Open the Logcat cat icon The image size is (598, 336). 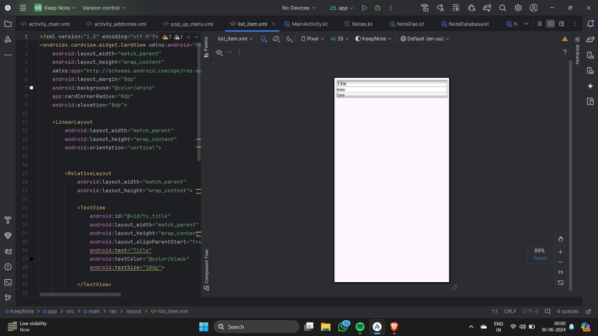[7, 251]
